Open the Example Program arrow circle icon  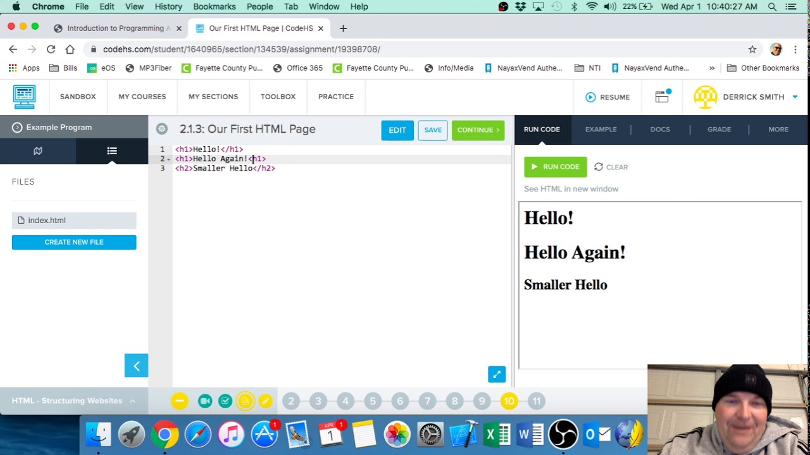click(x=17, y=128)
